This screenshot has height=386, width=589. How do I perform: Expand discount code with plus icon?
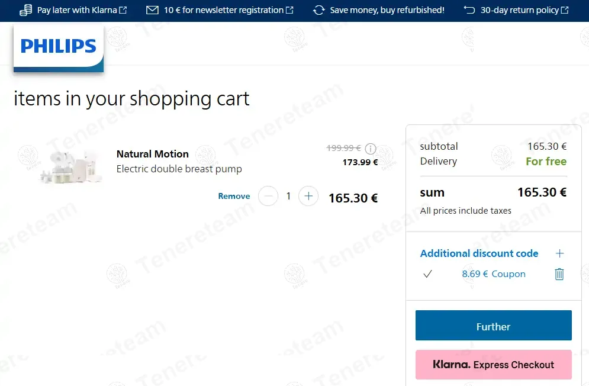[x=560, y=253]
